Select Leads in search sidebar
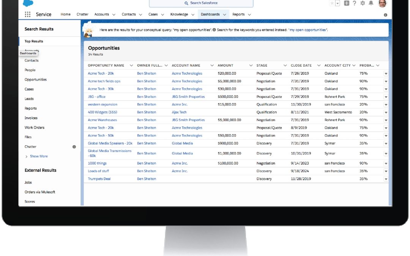The width and height of the screenshot is (410, 256). tap(29, 99)
